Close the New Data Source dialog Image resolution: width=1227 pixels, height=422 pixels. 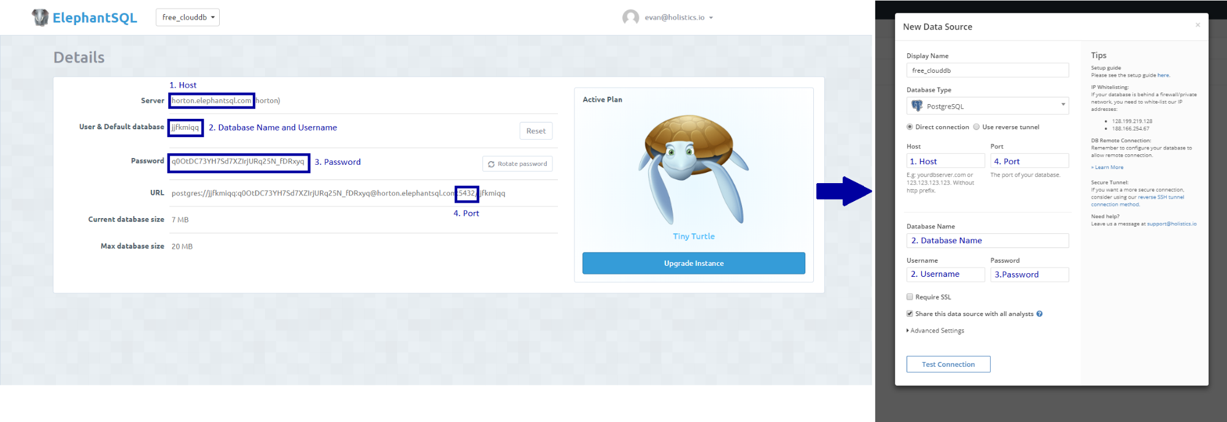[x=1198, y=25]
